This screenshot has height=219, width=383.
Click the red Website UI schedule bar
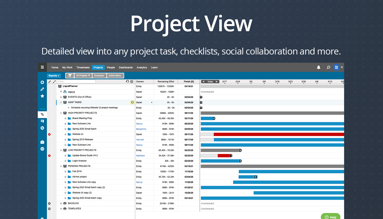pos(279,134)
